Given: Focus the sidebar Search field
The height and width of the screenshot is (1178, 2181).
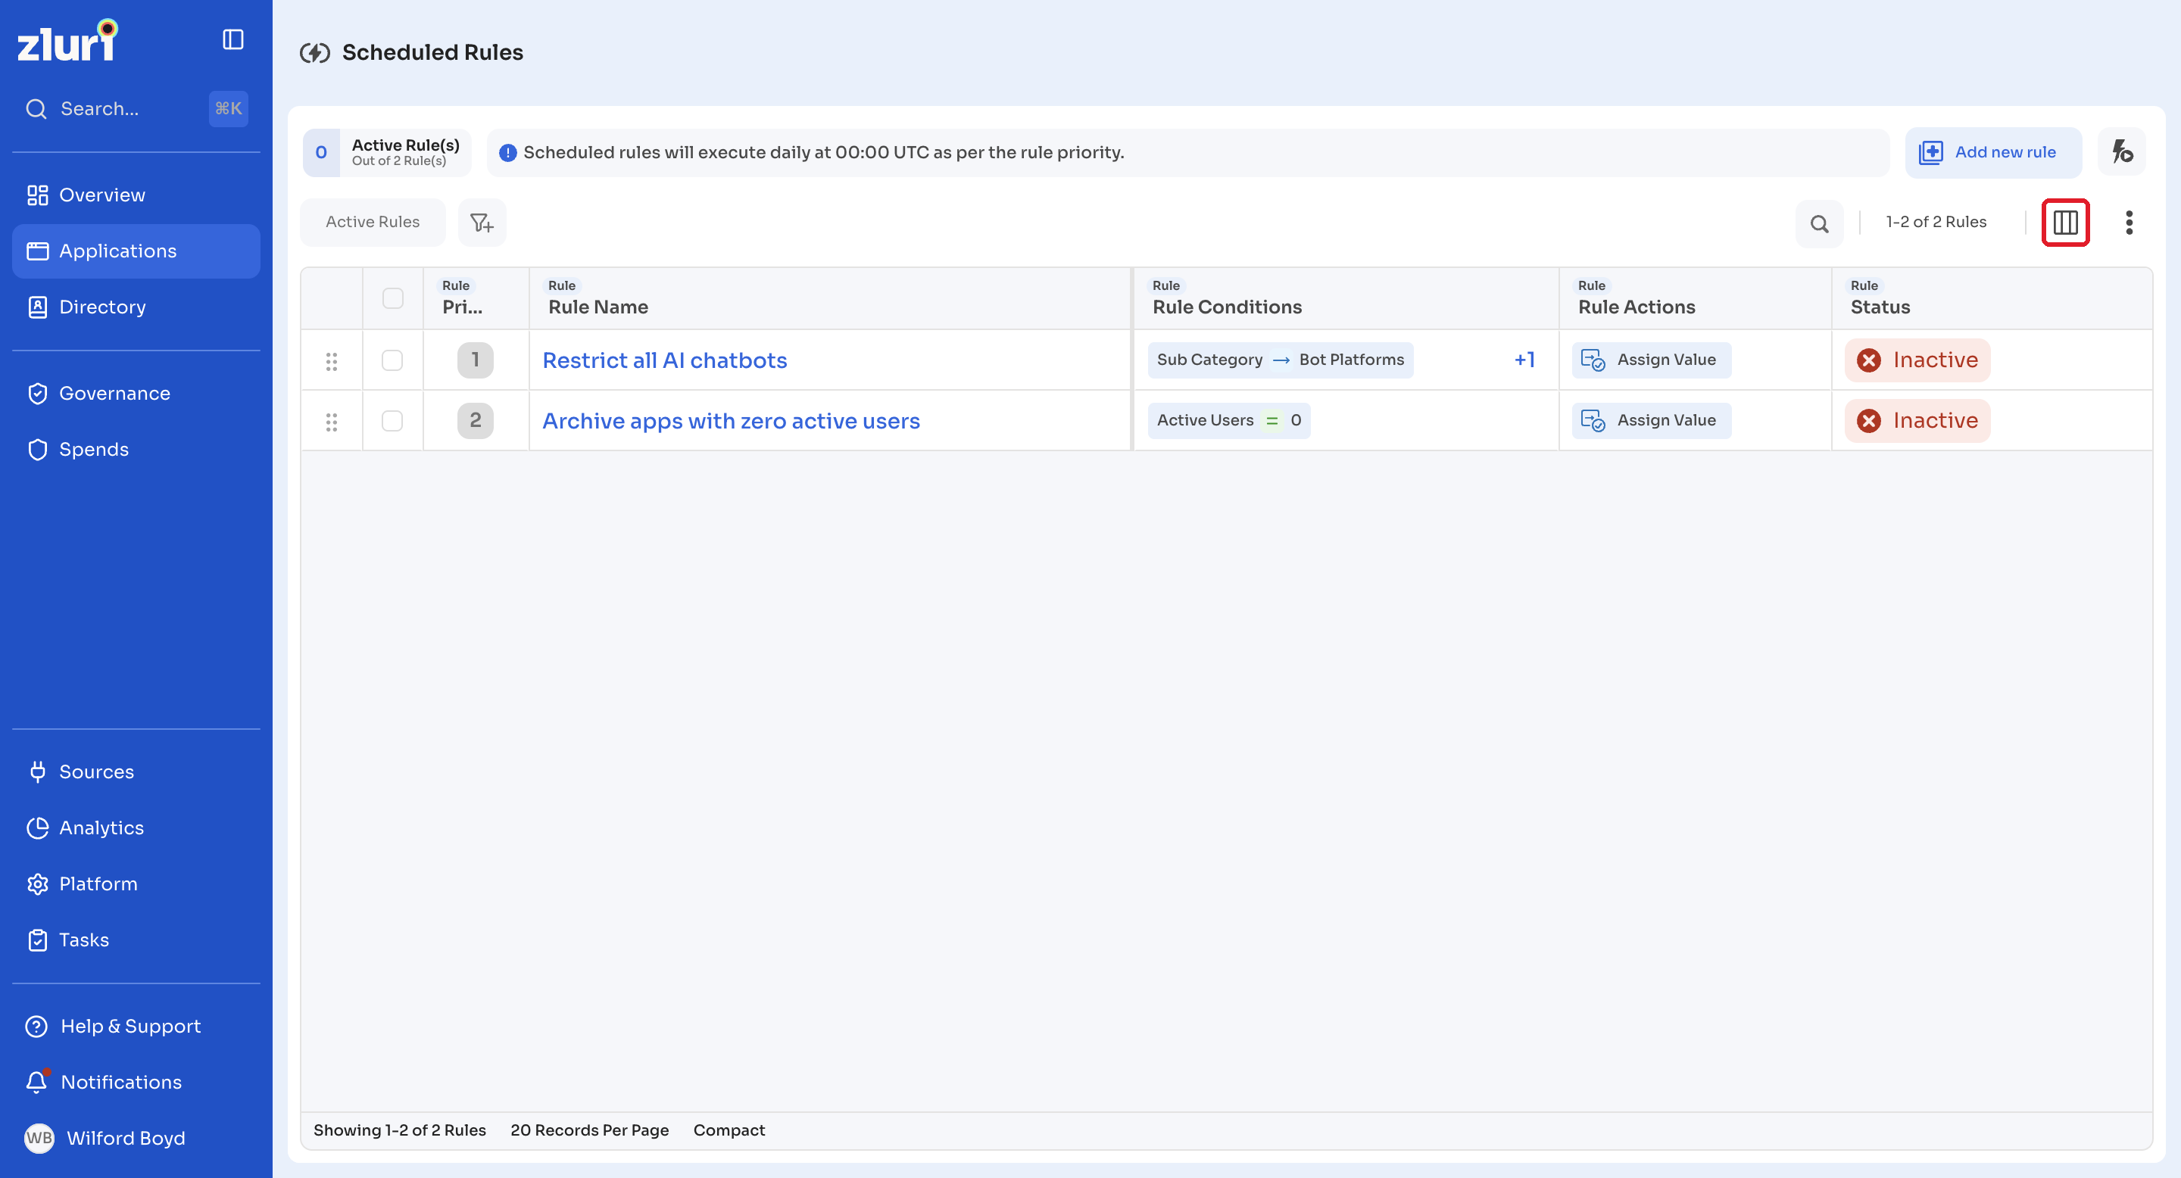Looking at the screenshot, I should pyautogui.click(x=136, y=108).
